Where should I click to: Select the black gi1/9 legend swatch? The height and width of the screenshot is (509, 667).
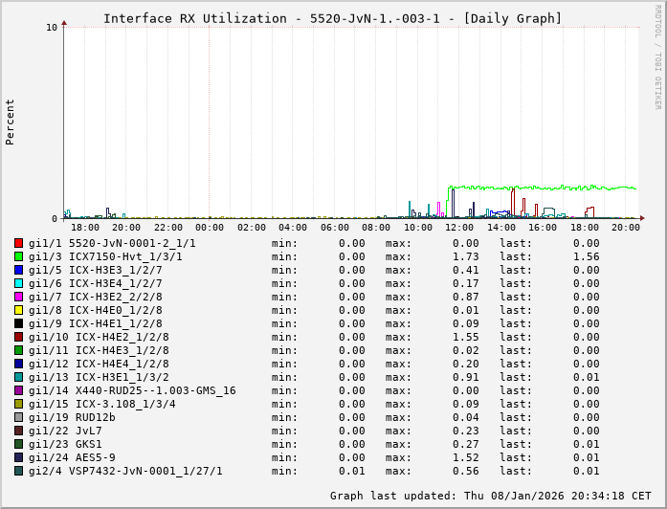(x=18, y=323)
